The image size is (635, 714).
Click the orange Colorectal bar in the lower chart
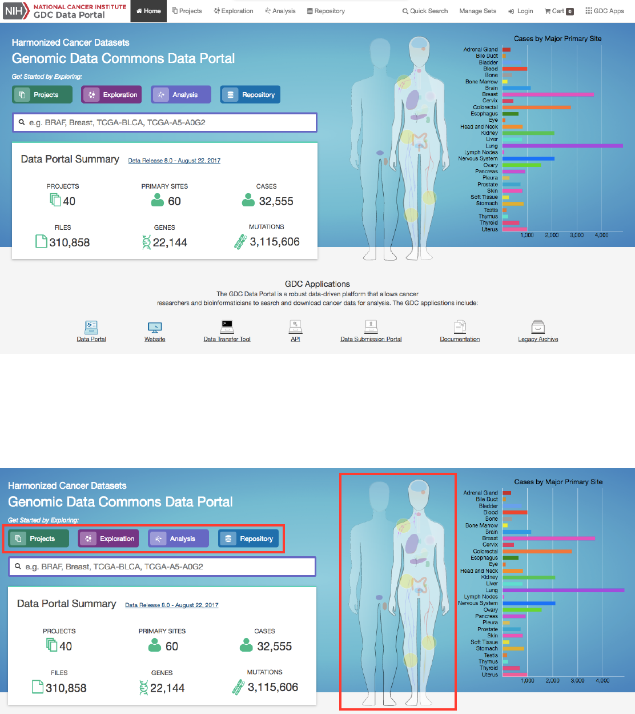pos(537,551)
